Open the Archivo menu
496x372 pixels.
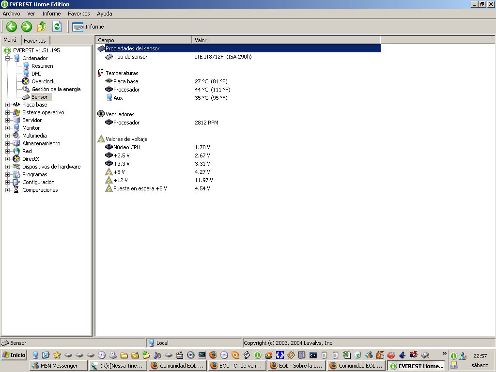(11, 14)
